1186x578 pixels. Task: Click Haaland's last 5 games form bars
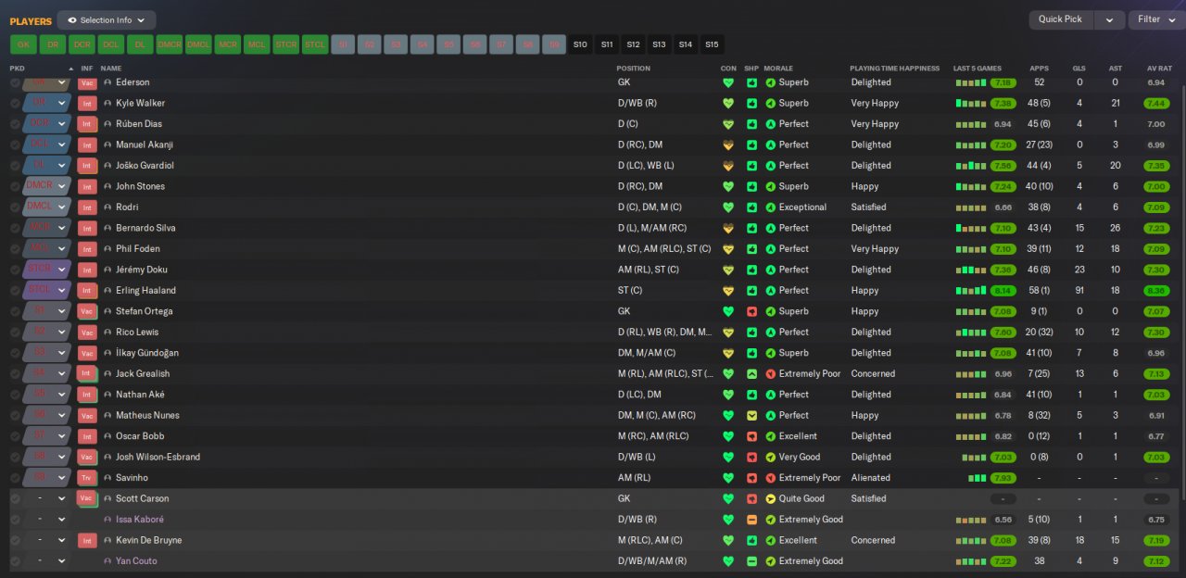971,291
